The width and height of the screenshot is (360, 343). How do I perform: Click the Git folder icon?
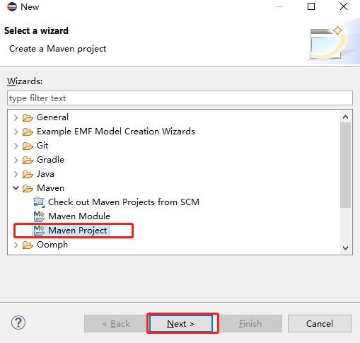point(28,146)
